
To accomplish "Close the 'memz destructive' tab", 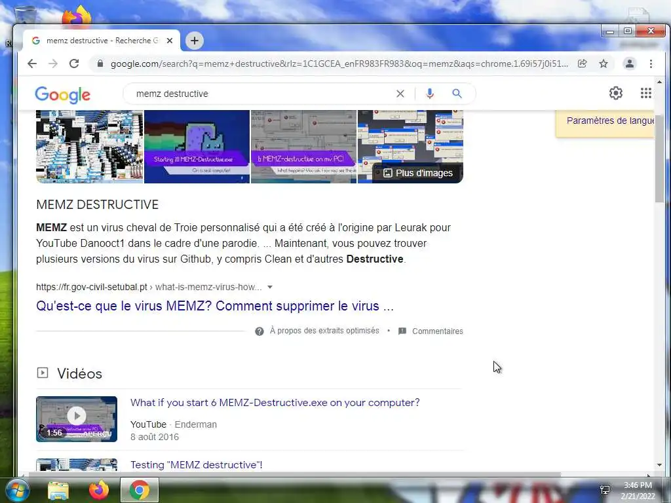I will (170, 41).
